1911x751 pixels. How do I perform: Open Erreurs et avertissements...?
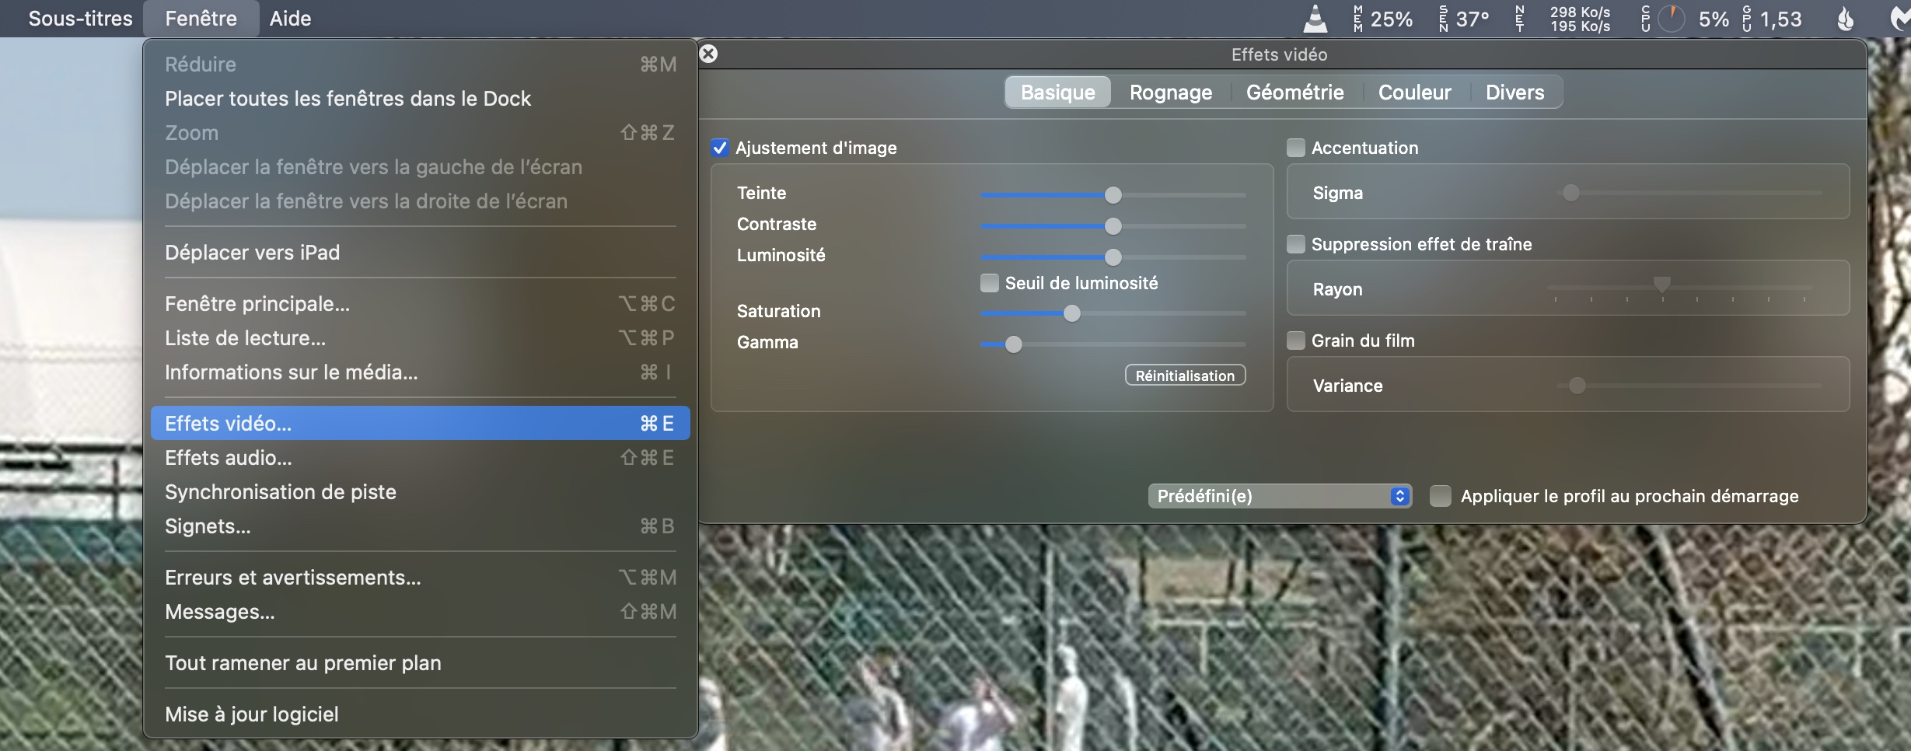pyautogui.click(x=421, y=578)
